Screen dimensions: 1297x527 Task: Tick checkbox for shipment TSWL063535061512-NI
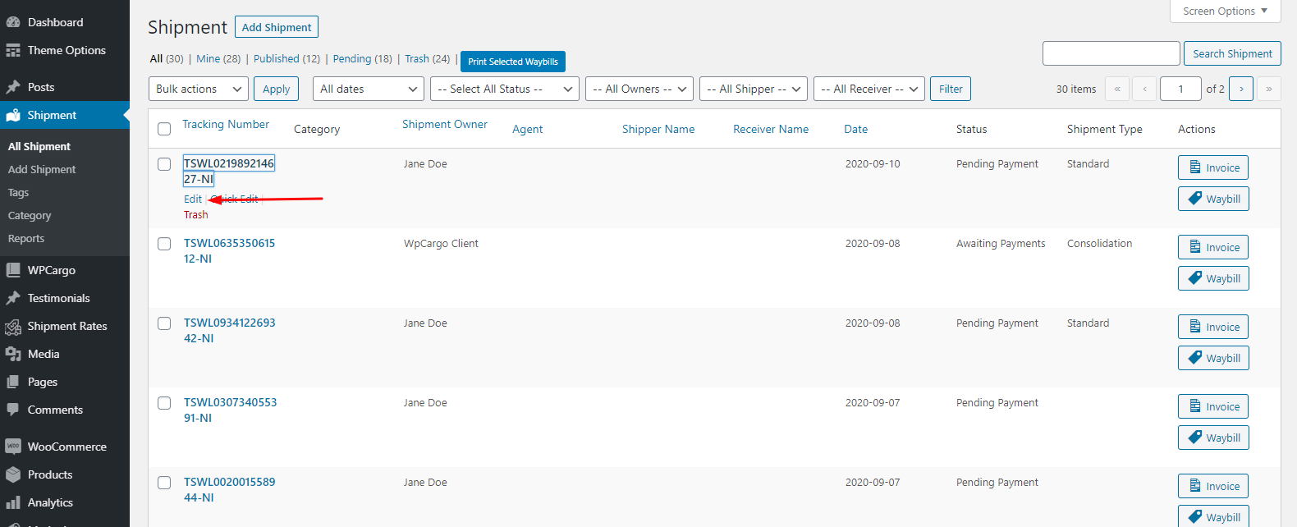[x=164, y=244]
